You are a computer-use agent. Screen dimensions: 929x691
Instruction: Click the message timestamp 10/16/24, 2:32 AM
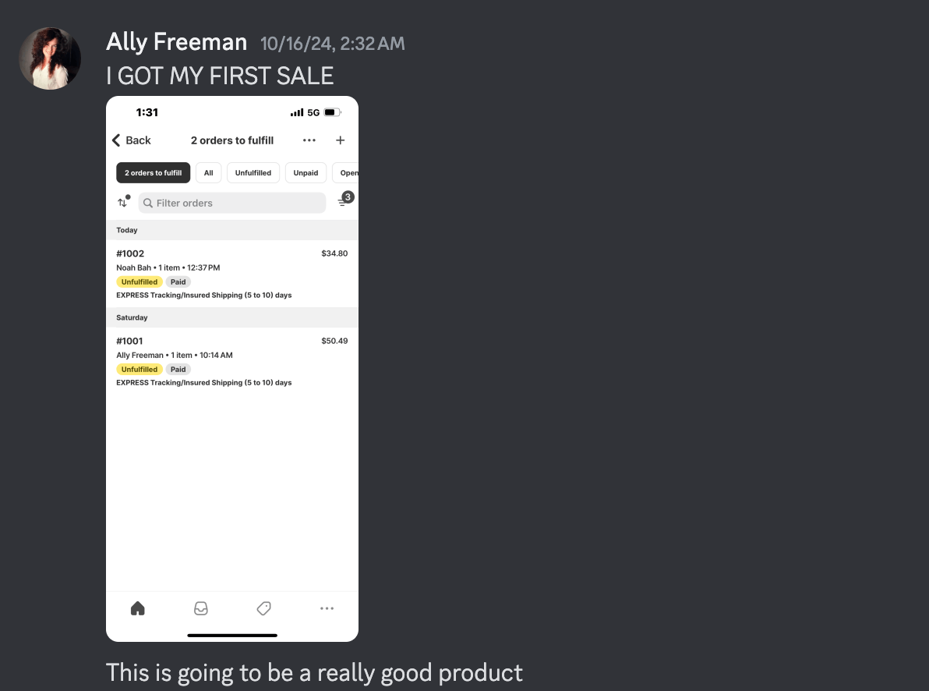[332, 43]
